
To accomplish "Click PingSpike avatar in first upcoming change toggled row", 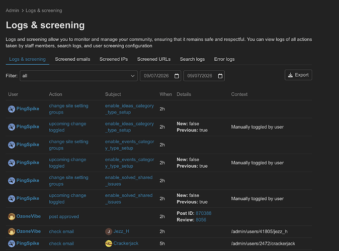I will 12,127.
